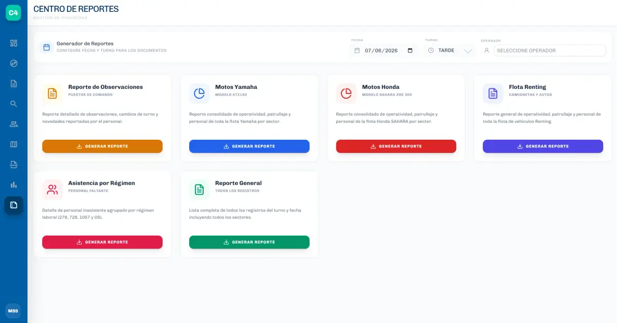Click the 'PERSONAL FALTANTE' subtitle
This screenshot has width=617, height=323.
(x=88, y=191)
